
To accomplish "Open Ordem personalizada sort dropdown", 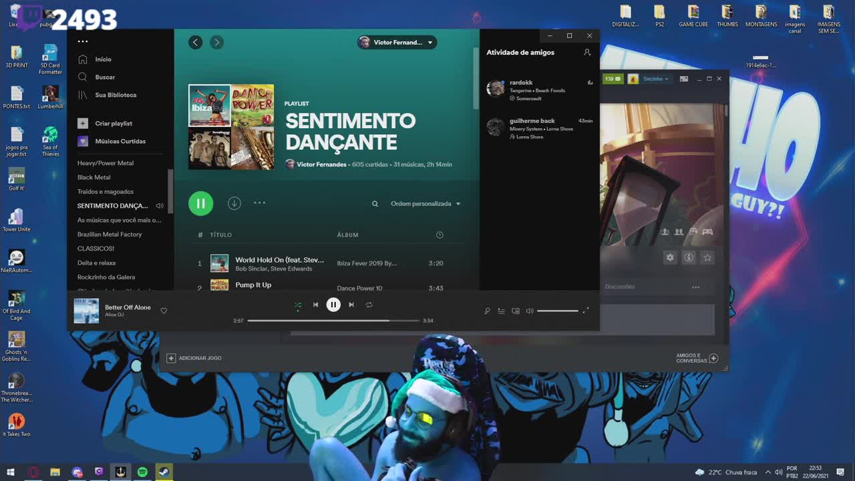I will coord(425,204).
